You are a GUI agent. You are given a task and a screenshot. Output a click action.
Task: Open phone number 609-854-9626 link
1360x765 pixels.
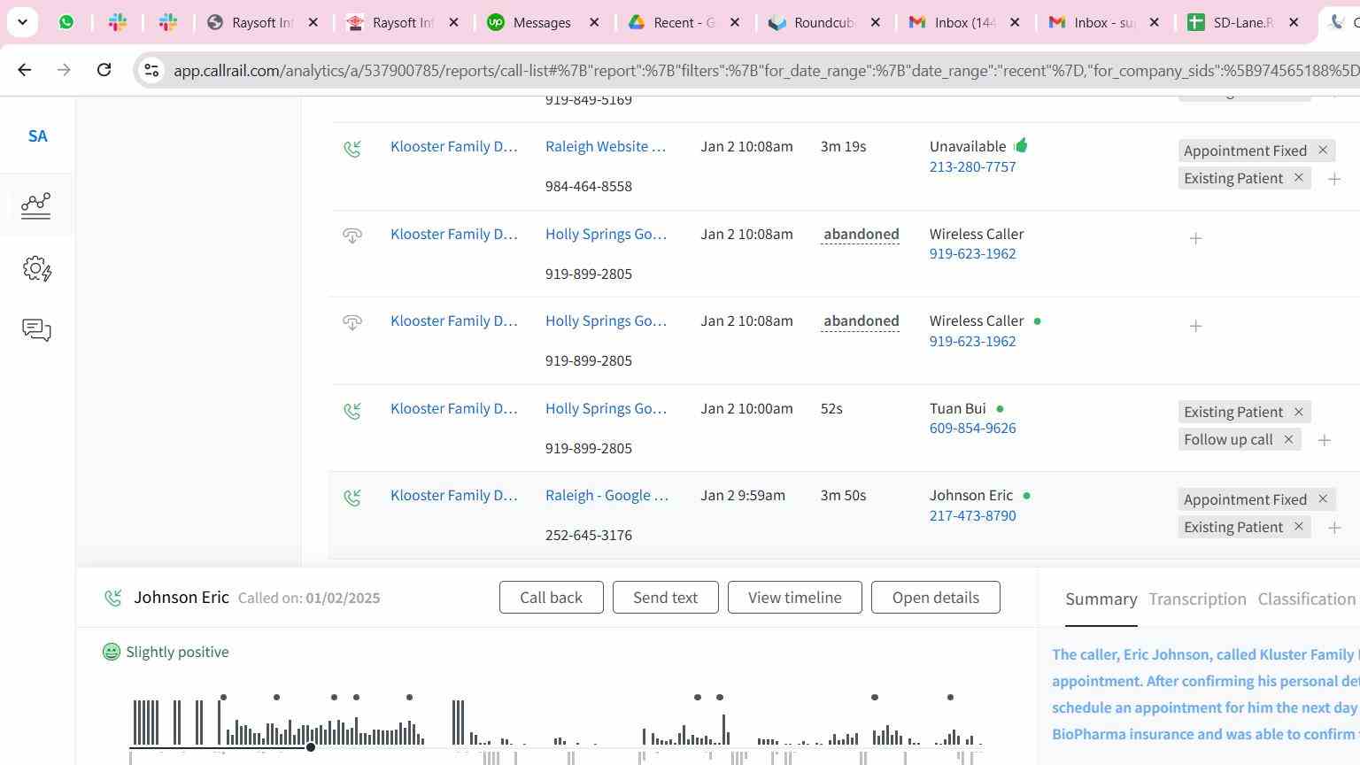[x=972, y=428]
